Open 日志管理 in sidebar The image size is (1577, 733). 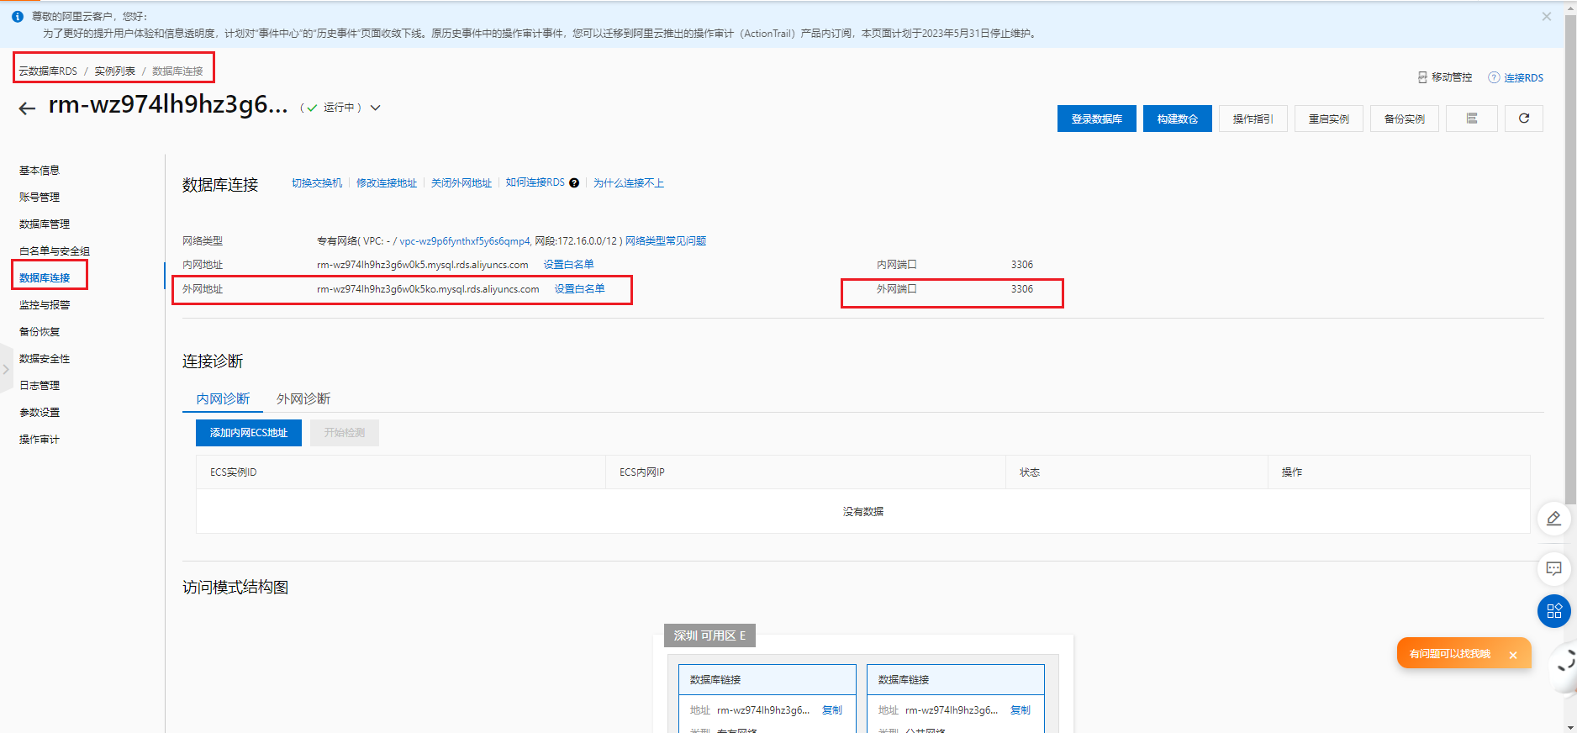[40, 385]
